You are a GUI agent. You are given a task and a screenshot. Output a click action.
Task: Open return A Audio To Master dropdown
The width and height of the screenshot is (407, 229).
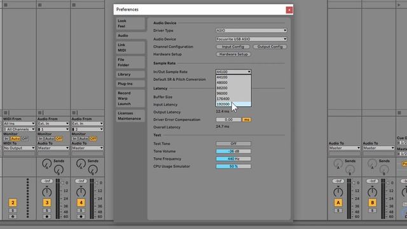(345, 148)
